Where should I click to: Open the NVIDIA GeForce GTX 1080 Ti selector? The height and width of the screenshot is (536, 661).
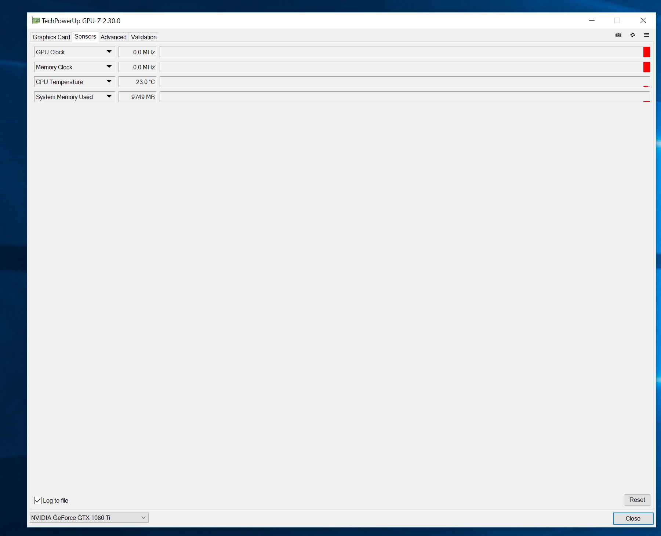point(89,518)
